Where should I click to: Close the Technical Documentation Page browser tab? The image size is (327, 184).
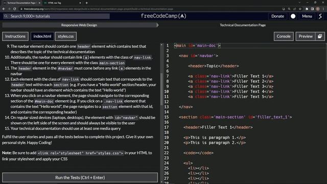(39, 3)
